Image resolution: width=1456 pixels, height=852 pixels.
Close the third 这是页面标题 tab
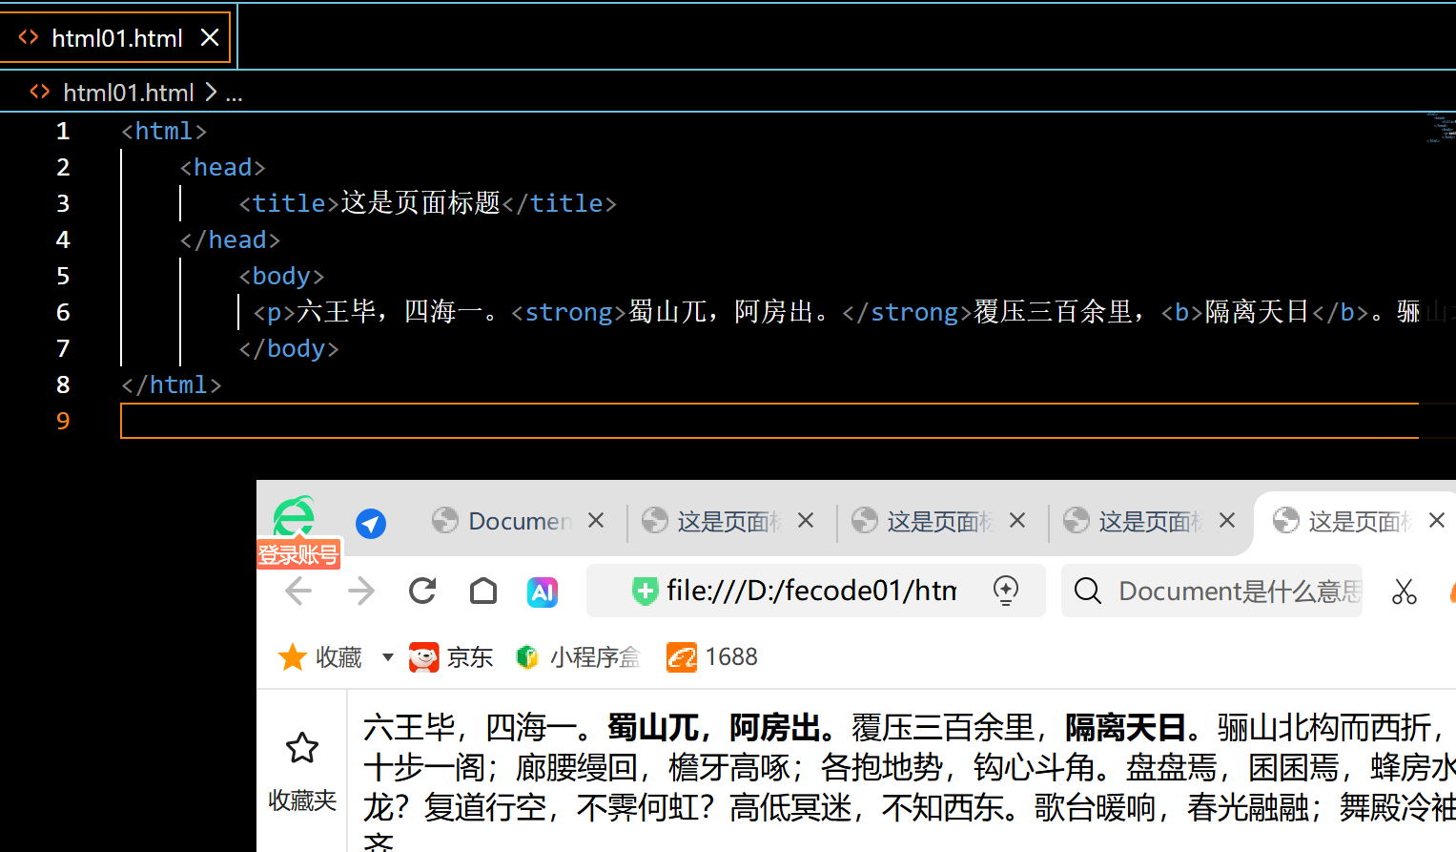pos(1227,520)
